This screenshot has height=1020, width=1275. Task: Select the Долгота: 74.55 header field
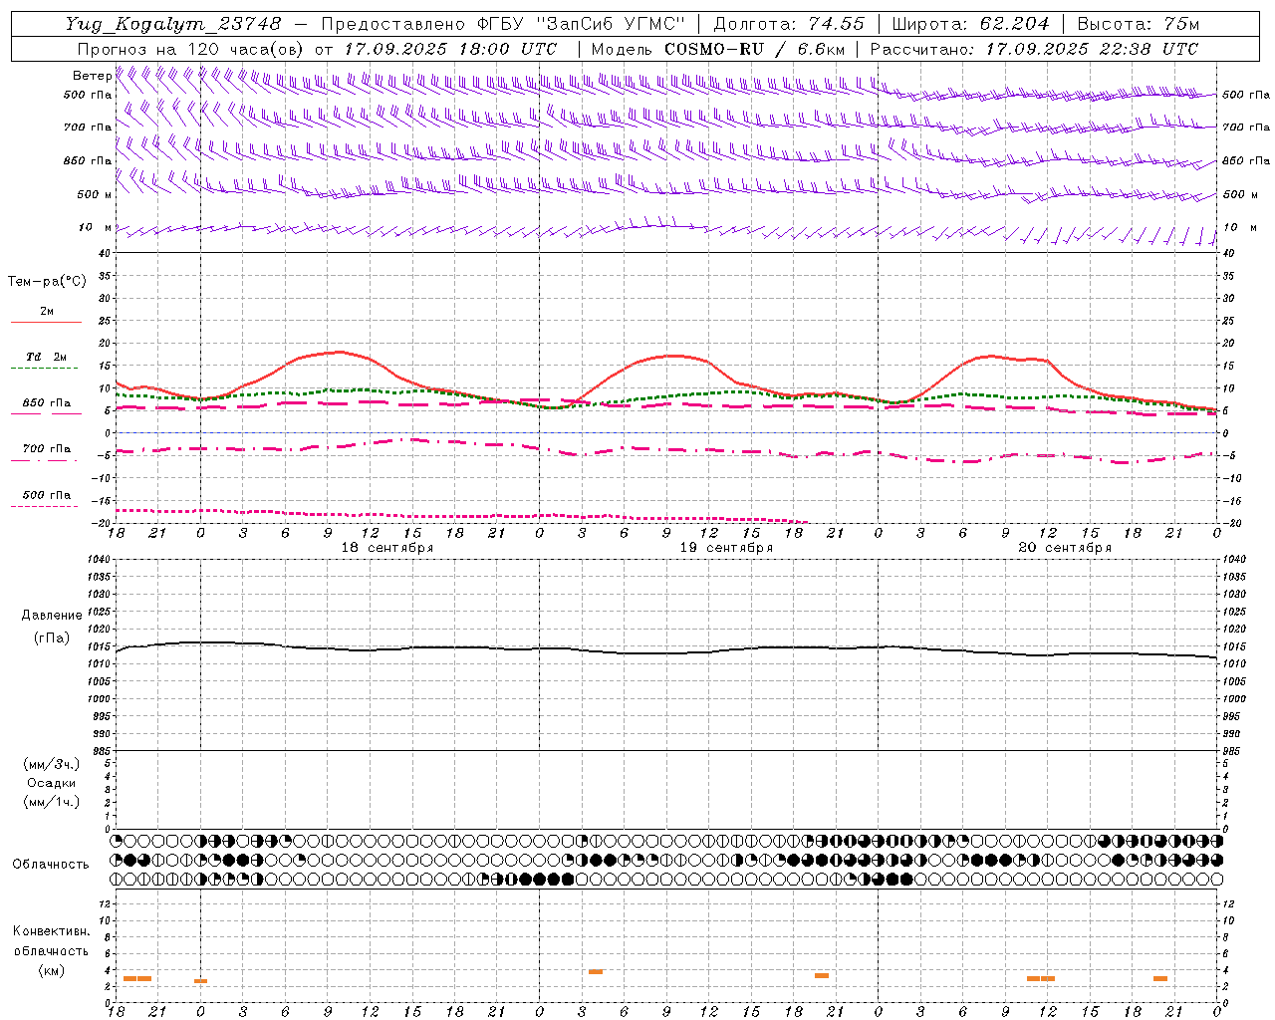pyautogui.click(x=789, y=24)
